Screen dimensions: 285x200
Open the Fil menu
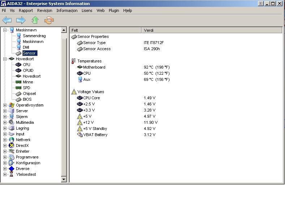tap(4, 10)
